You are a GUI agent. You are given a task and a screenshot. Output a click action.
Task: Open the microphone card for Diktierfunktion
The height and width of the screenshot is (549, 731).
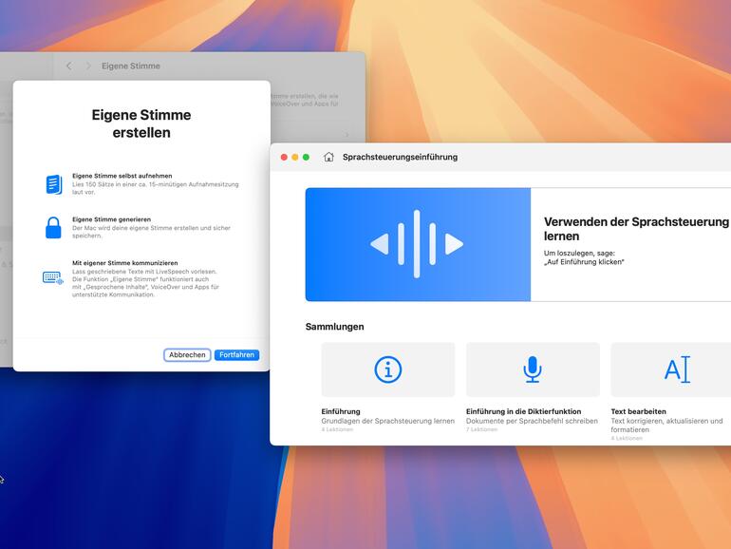[533, 369]
